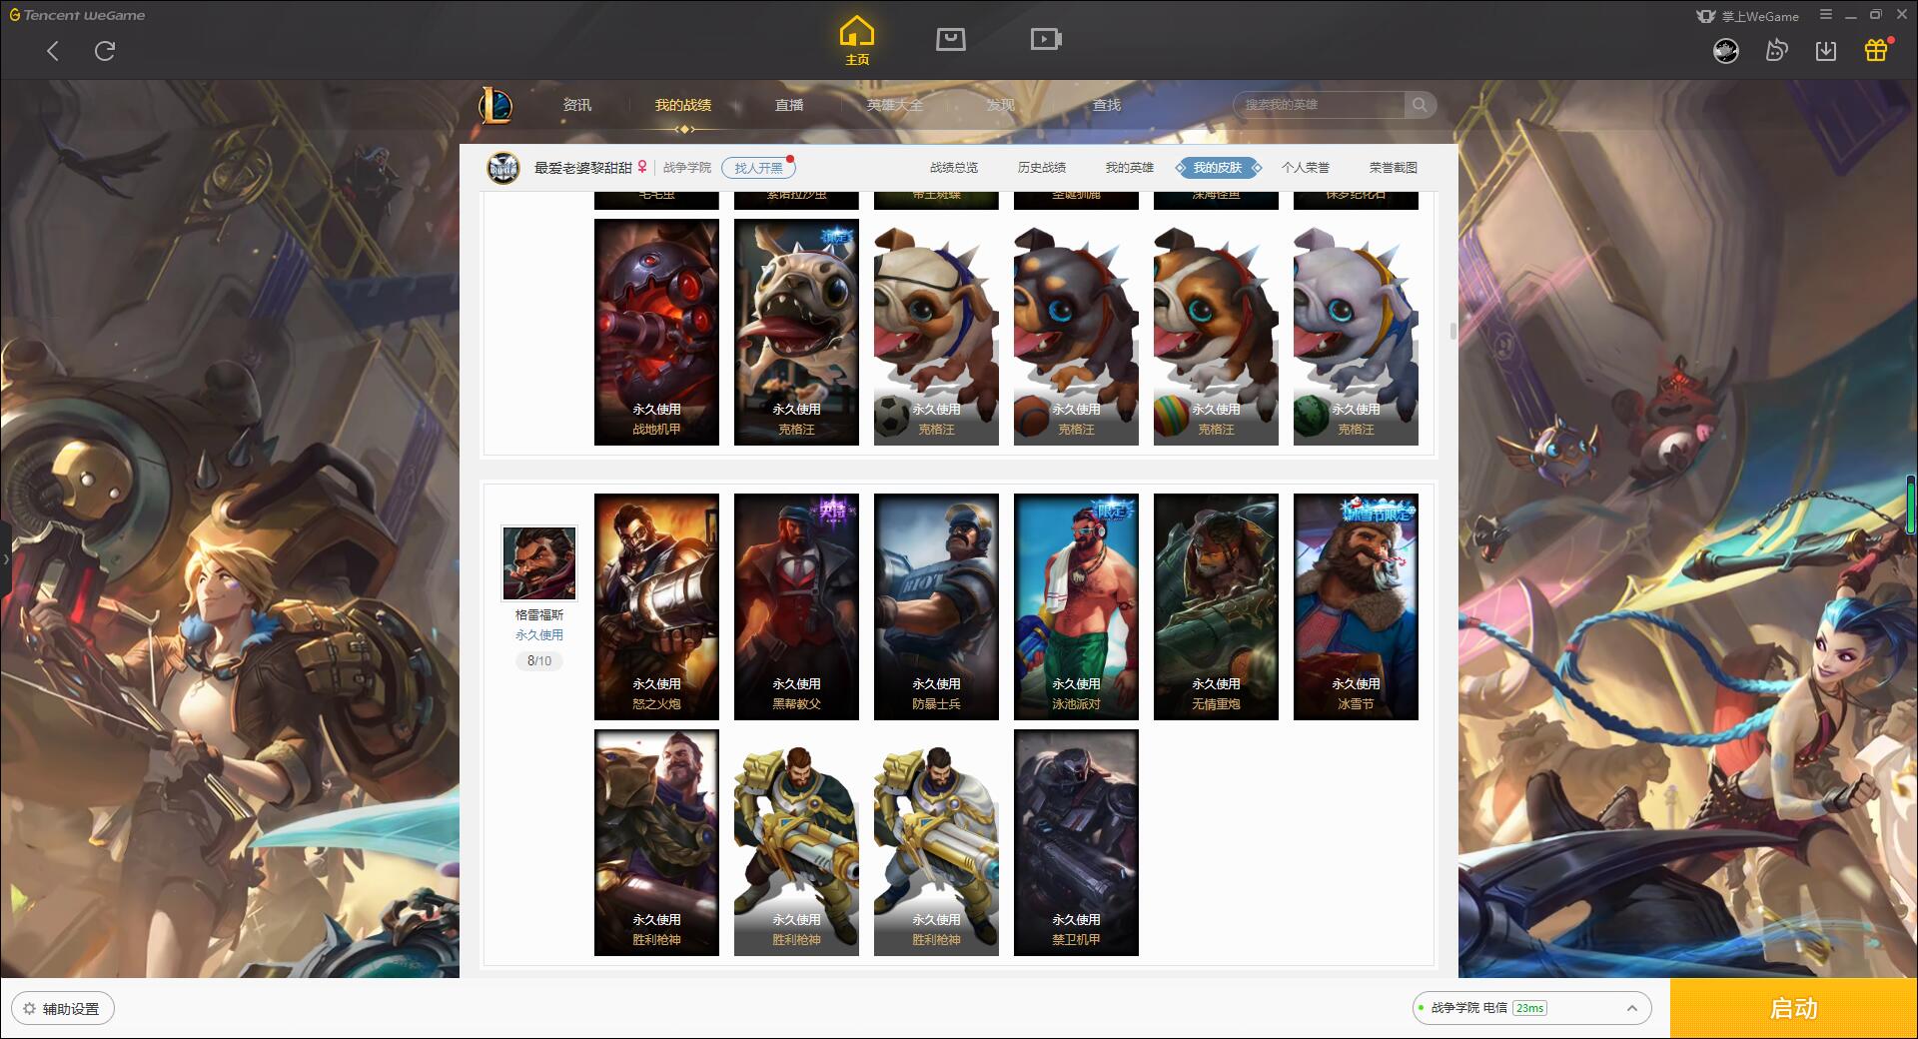
Task: Open the 资讯 tab
Action: (577, 105)
